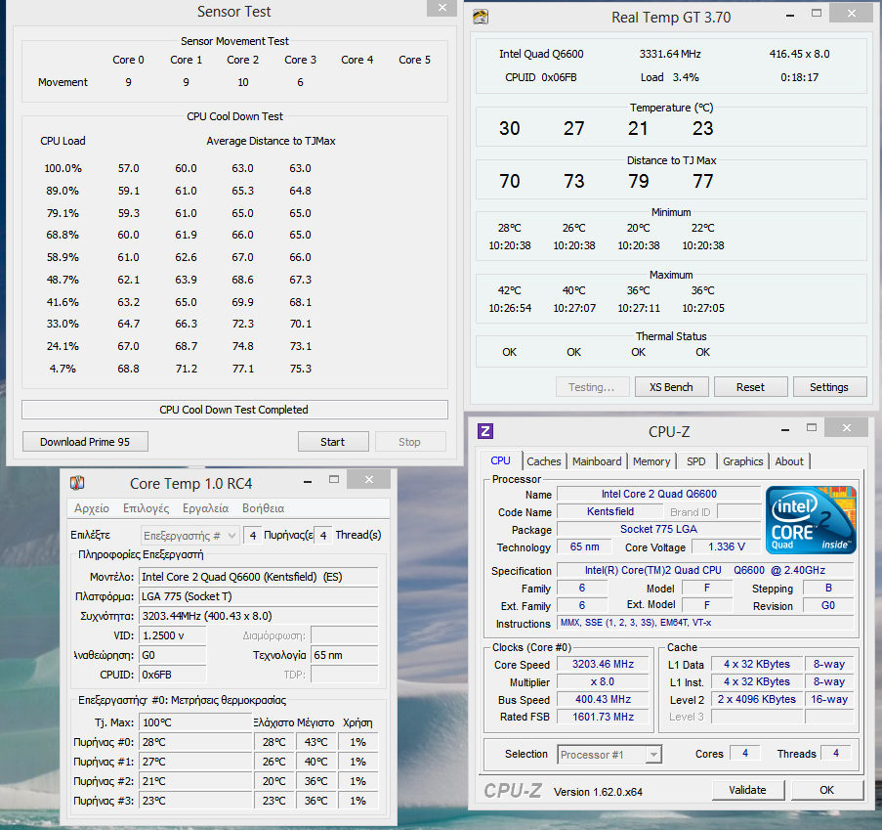The height and width of the screenshot is (830, 882).
Task: Click the Core Temp model name field
Action: [x=259, y=577]
